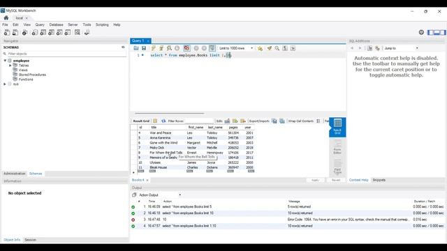Open the Database menu
The image size is (447, 251).
56,25
